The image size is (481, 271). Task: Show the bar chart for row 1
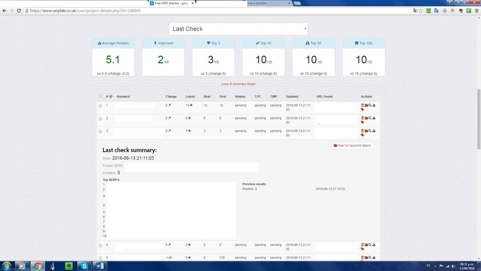[373, 105]
